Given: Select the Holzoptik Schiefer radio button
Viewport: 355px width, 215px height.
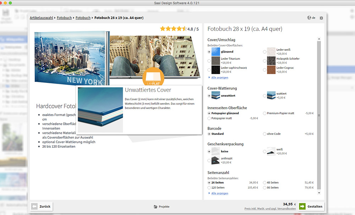Looking at the screenshot, I should (264, 61).
